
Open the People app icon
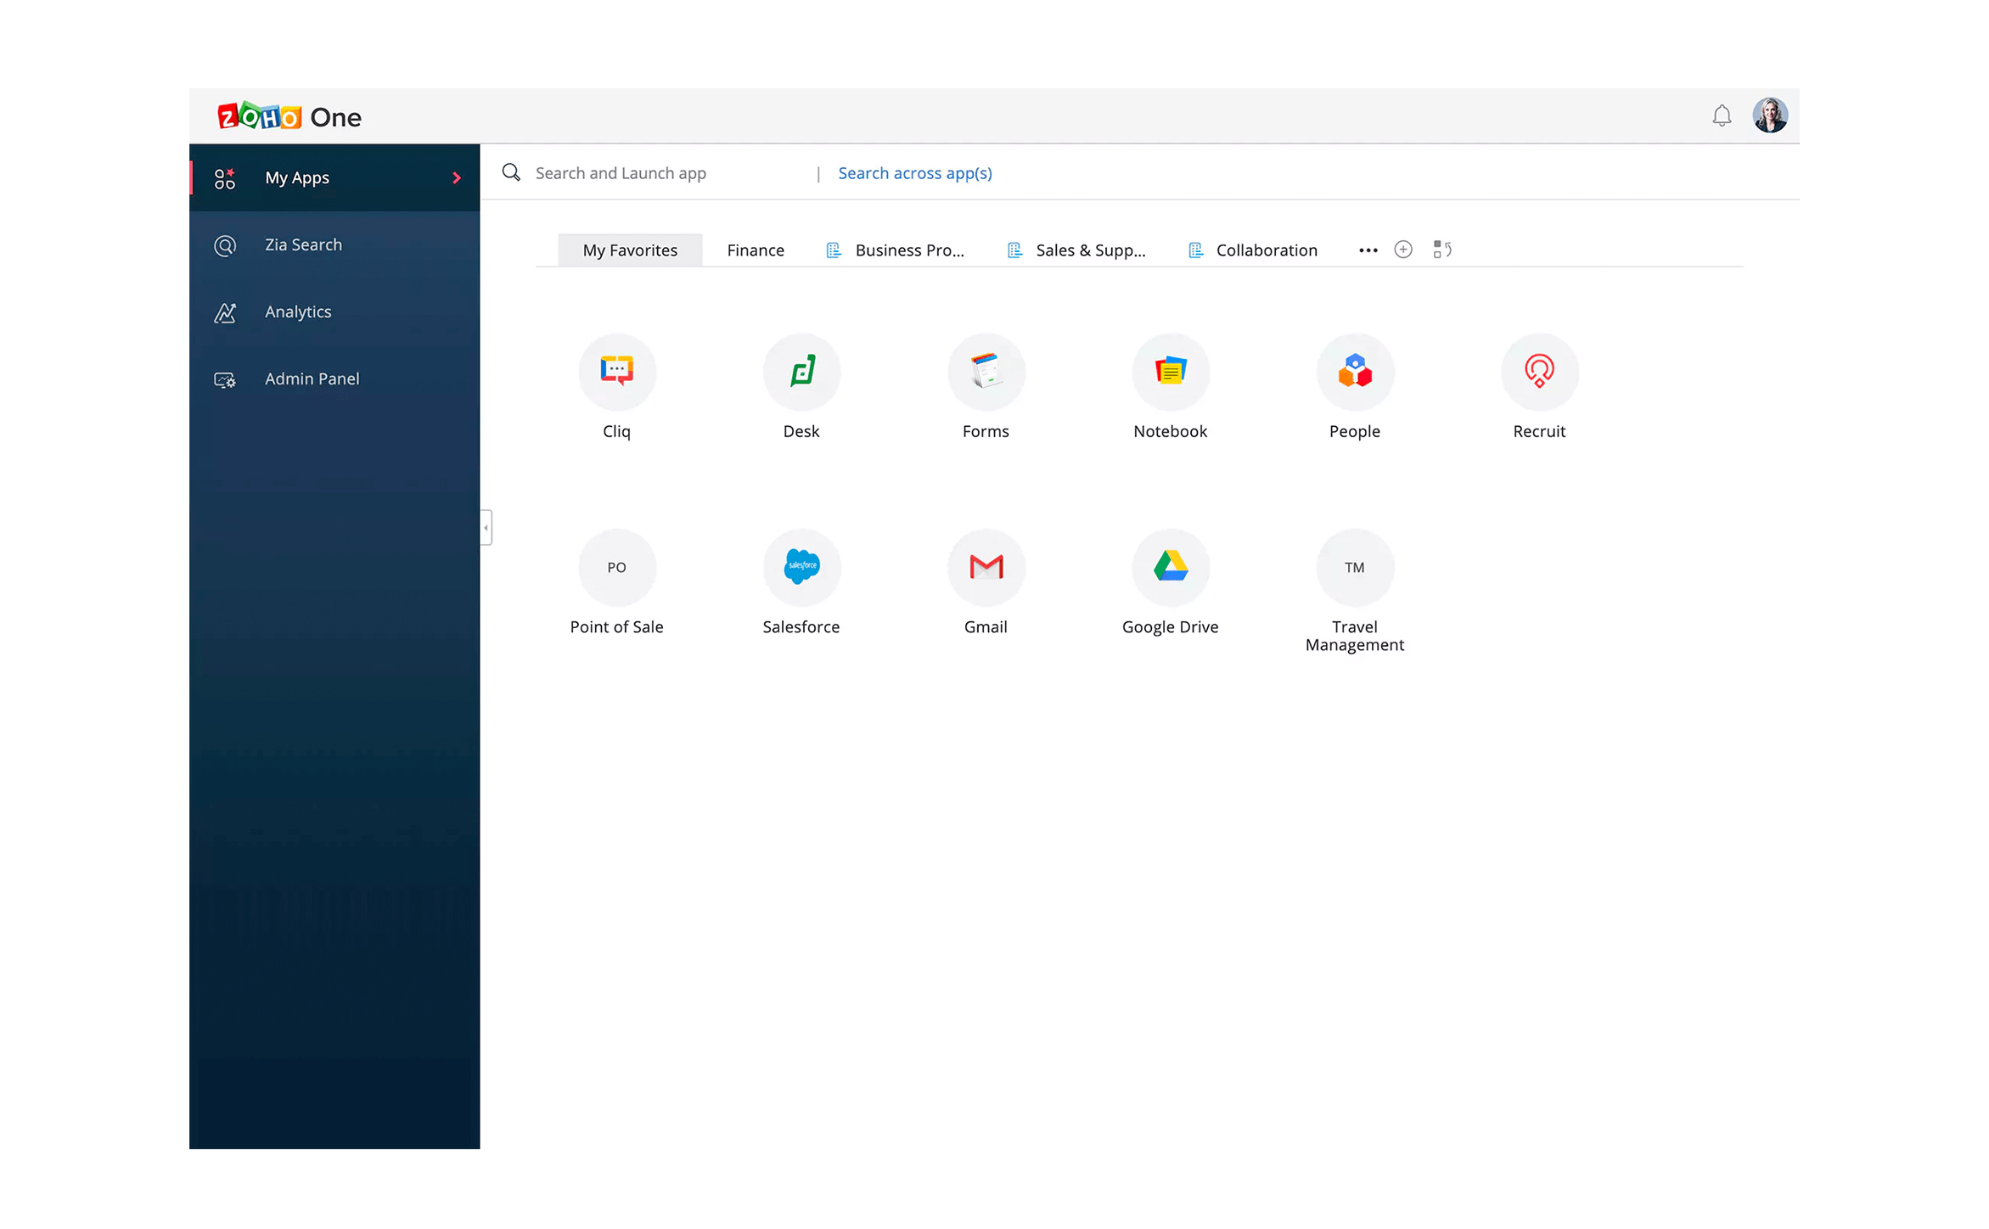click(1355, 372)
